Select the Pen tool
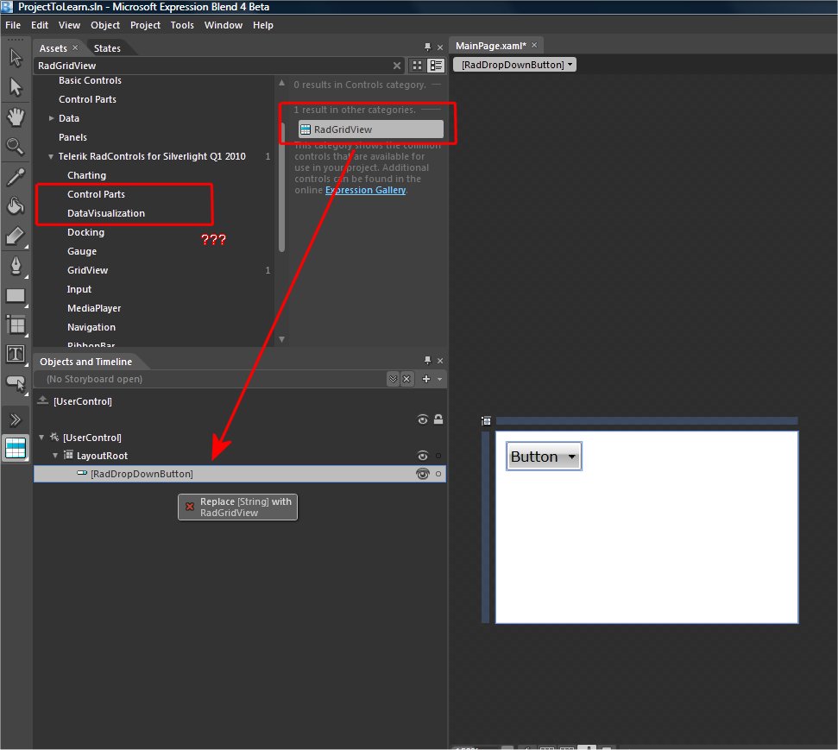 click(x=16, y=265)
